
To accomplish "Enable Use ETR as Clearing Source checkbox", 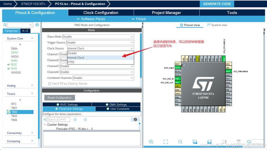I will pos(50,84).
